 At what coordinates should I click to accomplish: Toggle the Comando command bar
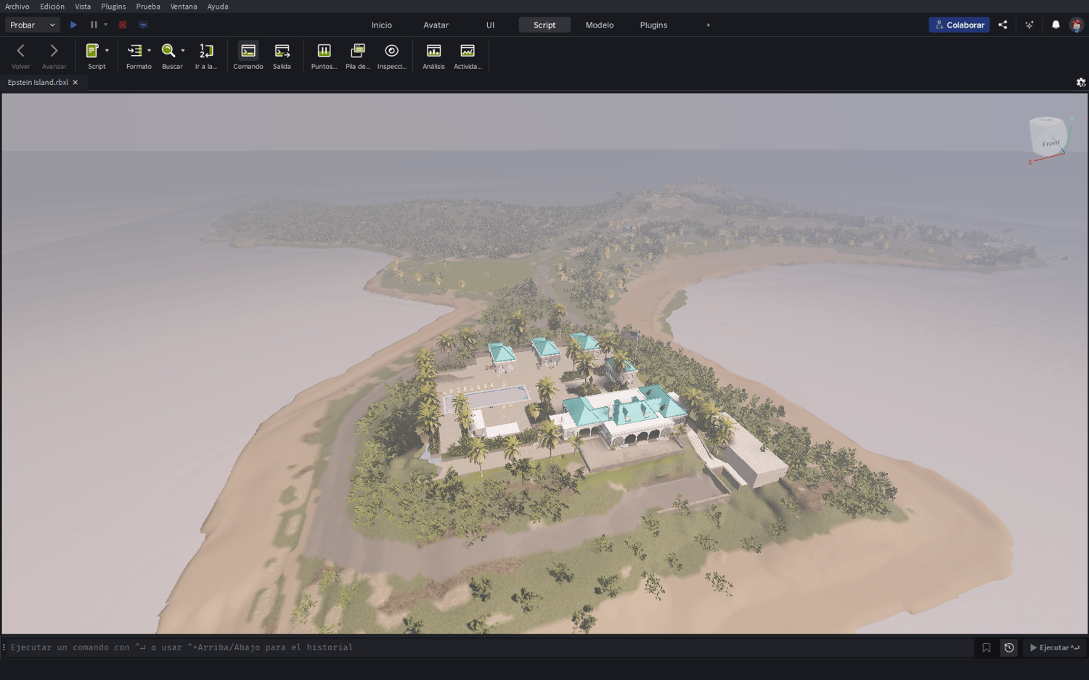248,56
